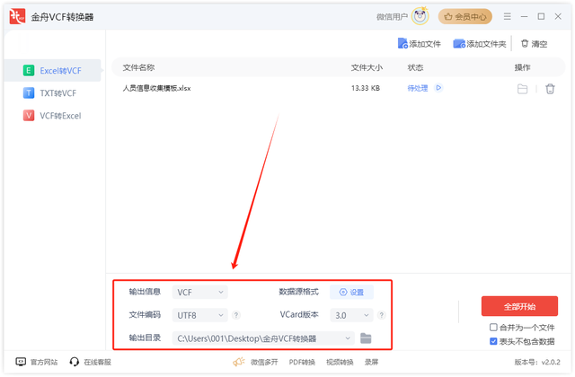Clear the file list with 清空
Screen dimensions: 575x377
click(x=535, y=44)
